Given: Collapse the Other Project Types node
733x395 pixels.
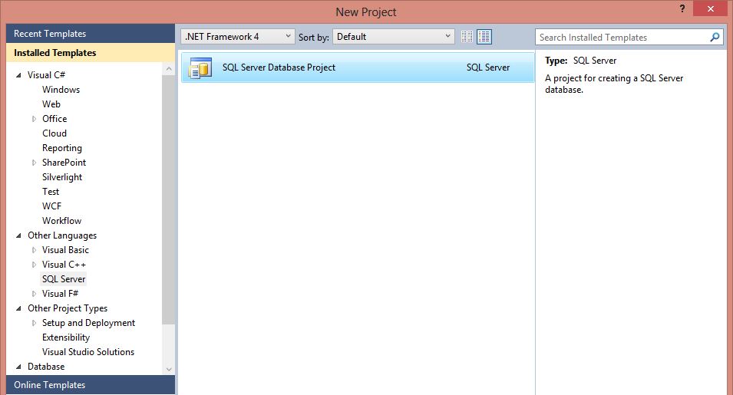Looking at the screenshot, I should [18, 308].
